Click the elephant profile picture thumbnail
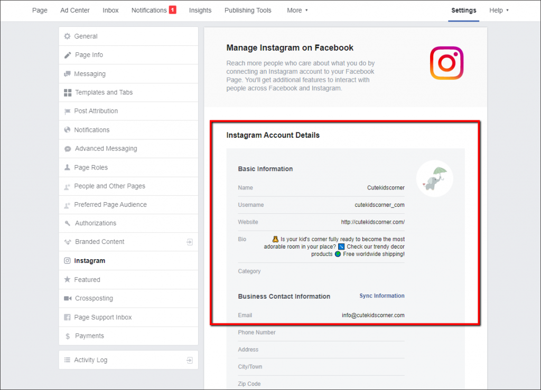 [x=434, y=178]
